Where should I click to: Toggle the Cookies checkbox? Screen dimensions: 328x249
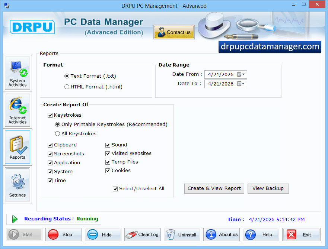[x=108, y=171]
